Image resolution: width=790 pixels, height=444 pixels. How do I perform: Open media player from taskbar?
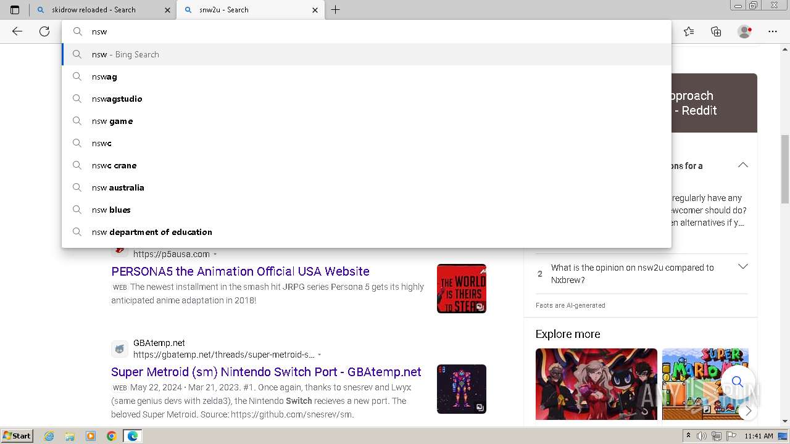pyautogui.click(x=91, y=436)
